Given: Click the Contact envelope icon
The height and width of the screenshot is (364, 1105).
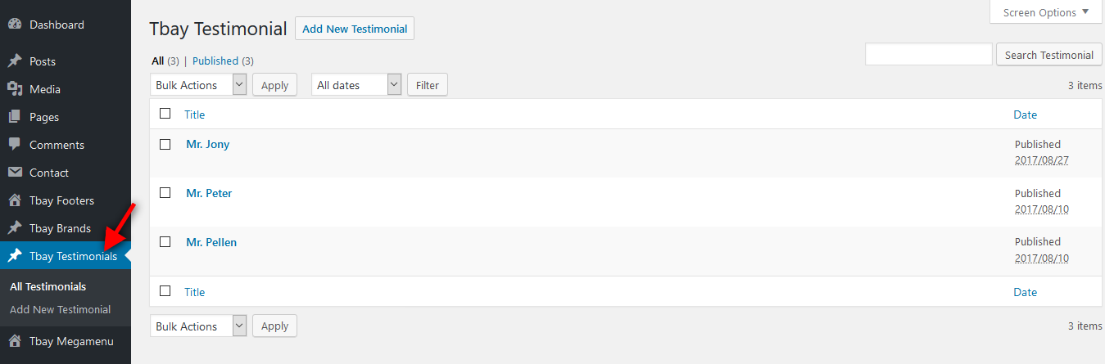Looking at the screenshot, I should point(14,173).
